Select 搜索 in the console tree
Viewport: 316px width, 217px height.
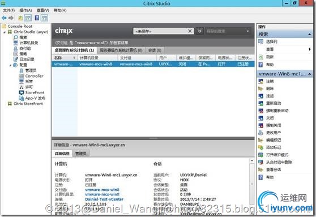point(23,37)
